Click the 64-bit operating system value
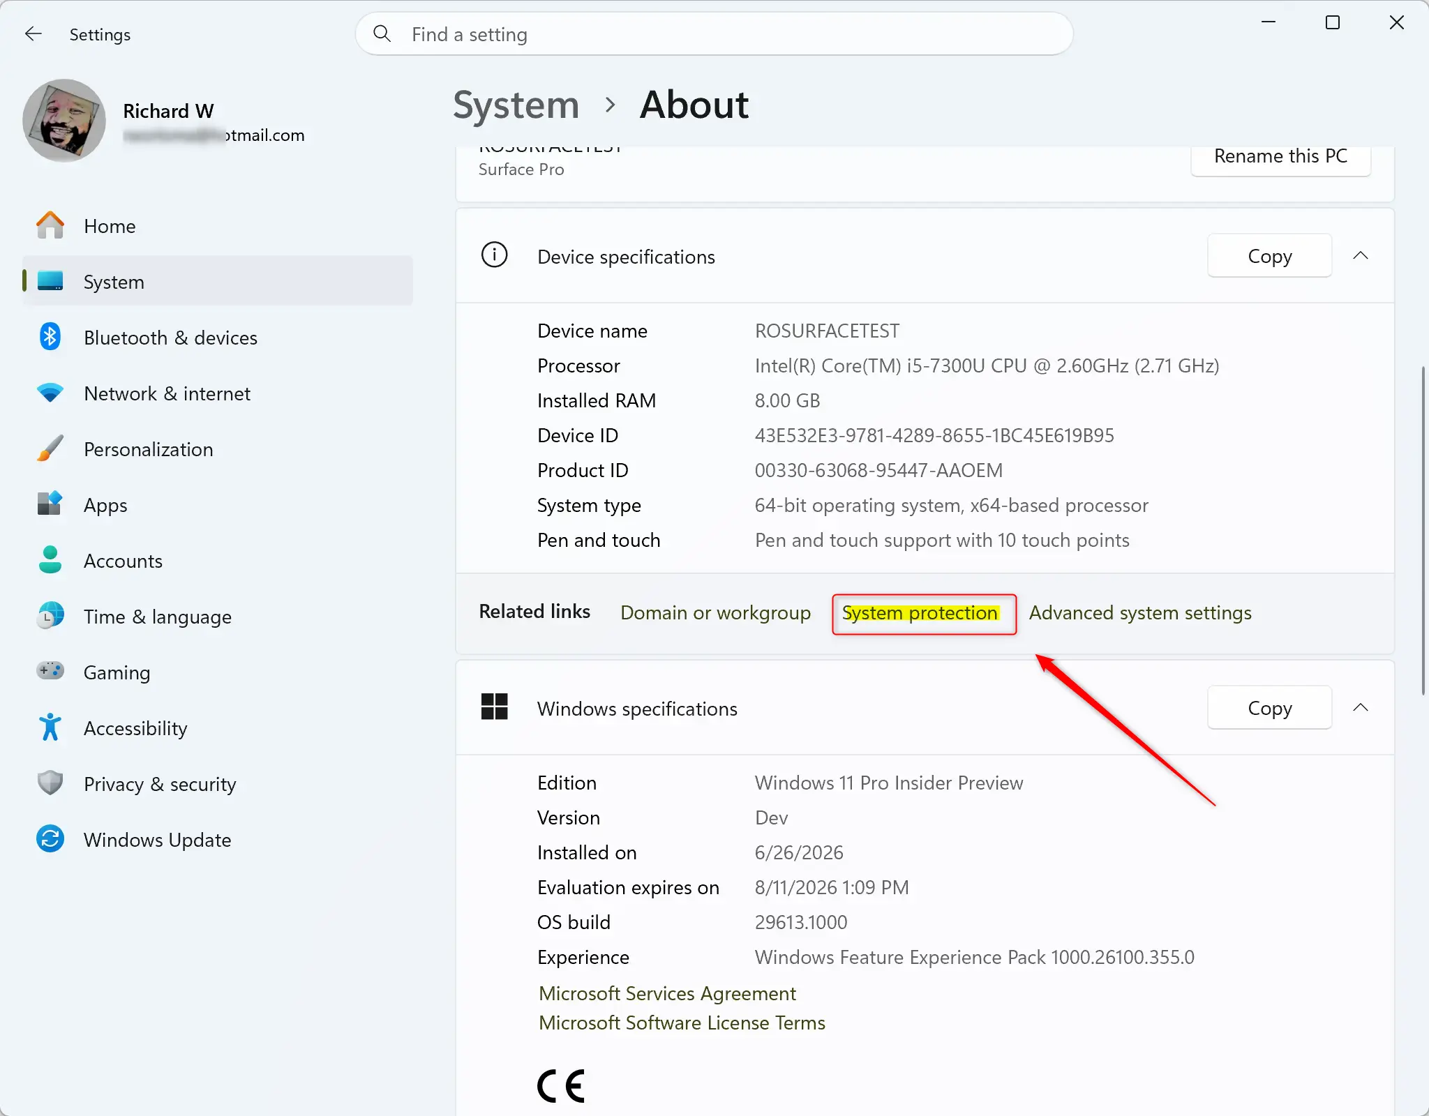 point(951,505)
